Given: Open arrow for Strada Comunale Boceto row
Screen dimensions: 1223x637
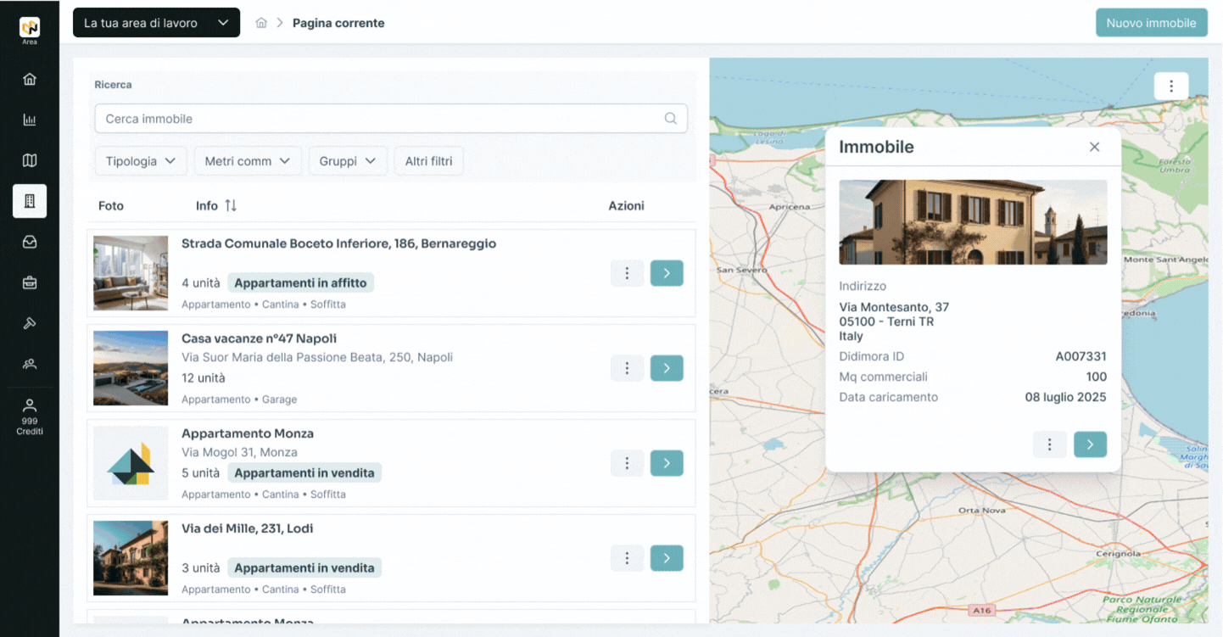Looking at the screenshot, I should (667, 273).
